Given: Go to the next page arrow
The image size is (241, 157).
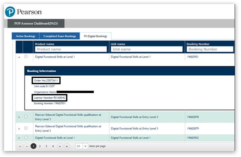Looking at the screenshot, I should pyautogui.click(x=60, y=146).
